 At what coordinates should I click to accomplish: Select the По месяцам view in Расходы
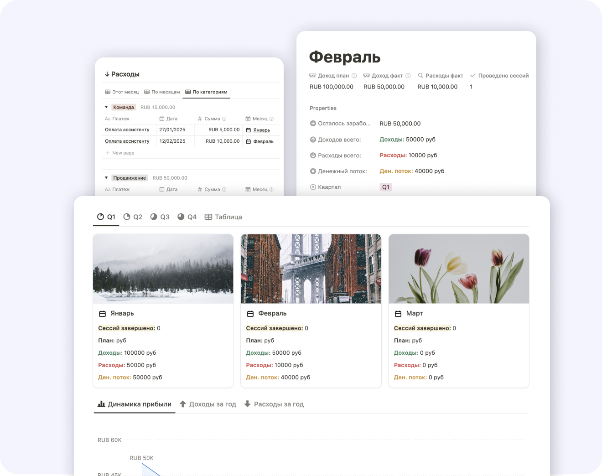(x=162, y=92)
